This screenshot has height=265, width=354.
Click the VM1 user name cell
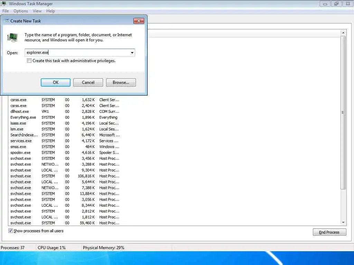45,111
